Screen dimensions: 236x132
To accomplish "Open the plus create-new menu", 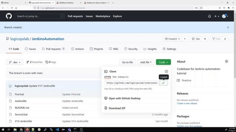I will (216, 16).
